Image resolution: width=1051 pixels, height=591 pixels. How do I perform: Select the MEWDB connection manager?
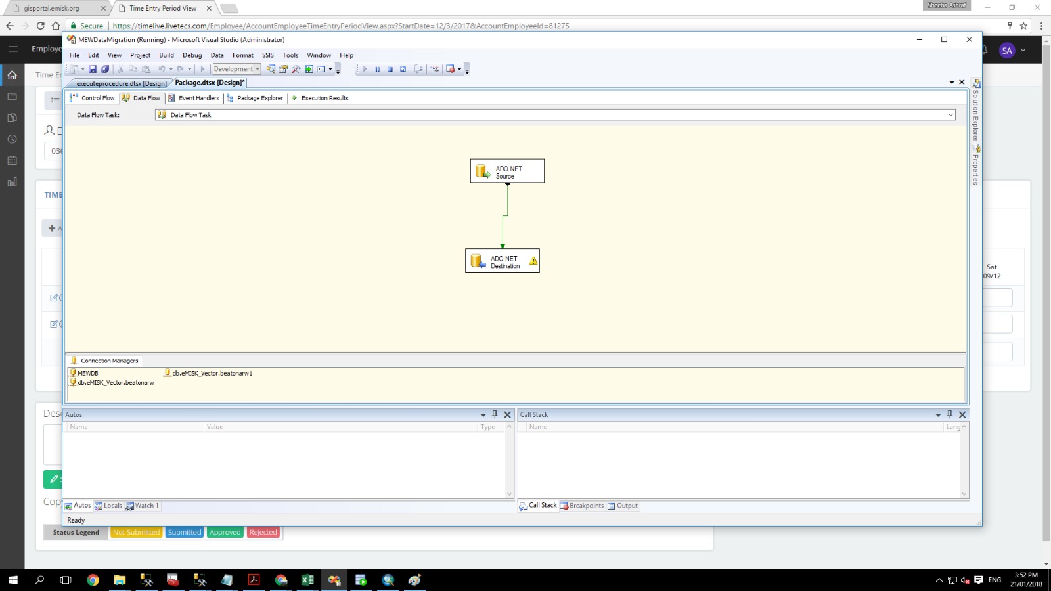point(84,373)
